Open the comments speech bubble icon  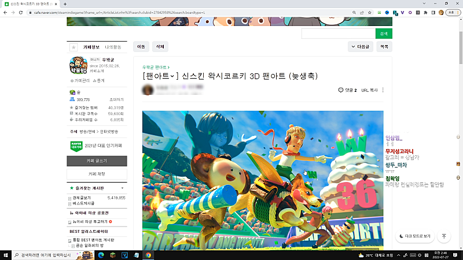[x=341, y=90]
